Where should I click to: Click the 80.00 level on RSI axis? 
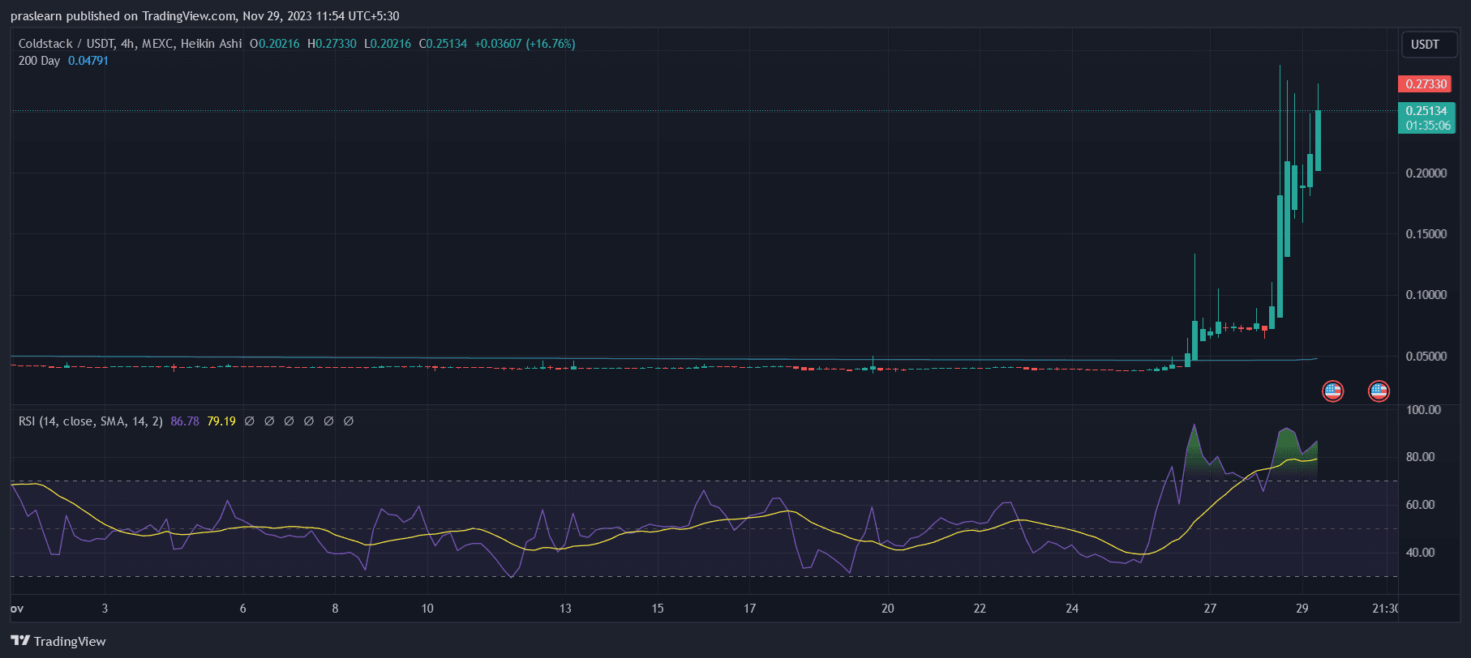tap(1420, 457)
